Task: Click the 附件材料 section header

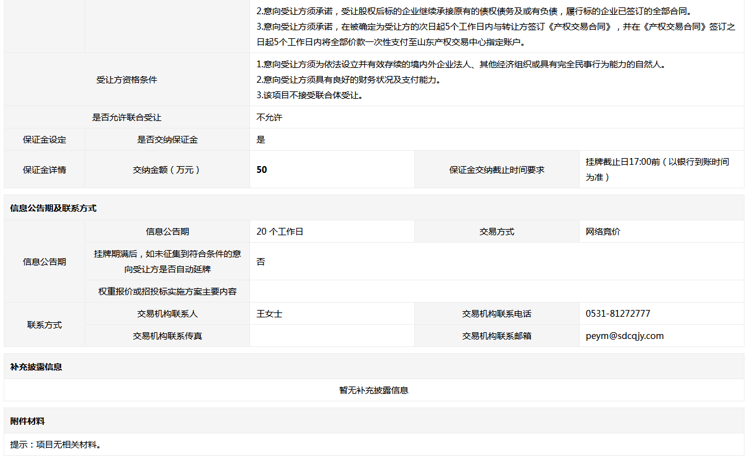Action: (27, 421)
